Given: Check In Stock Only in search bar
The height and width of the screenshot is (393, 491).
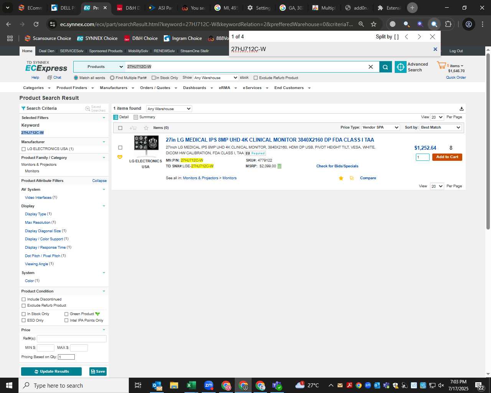Looking at the screenshot, I should click(153, 78).
